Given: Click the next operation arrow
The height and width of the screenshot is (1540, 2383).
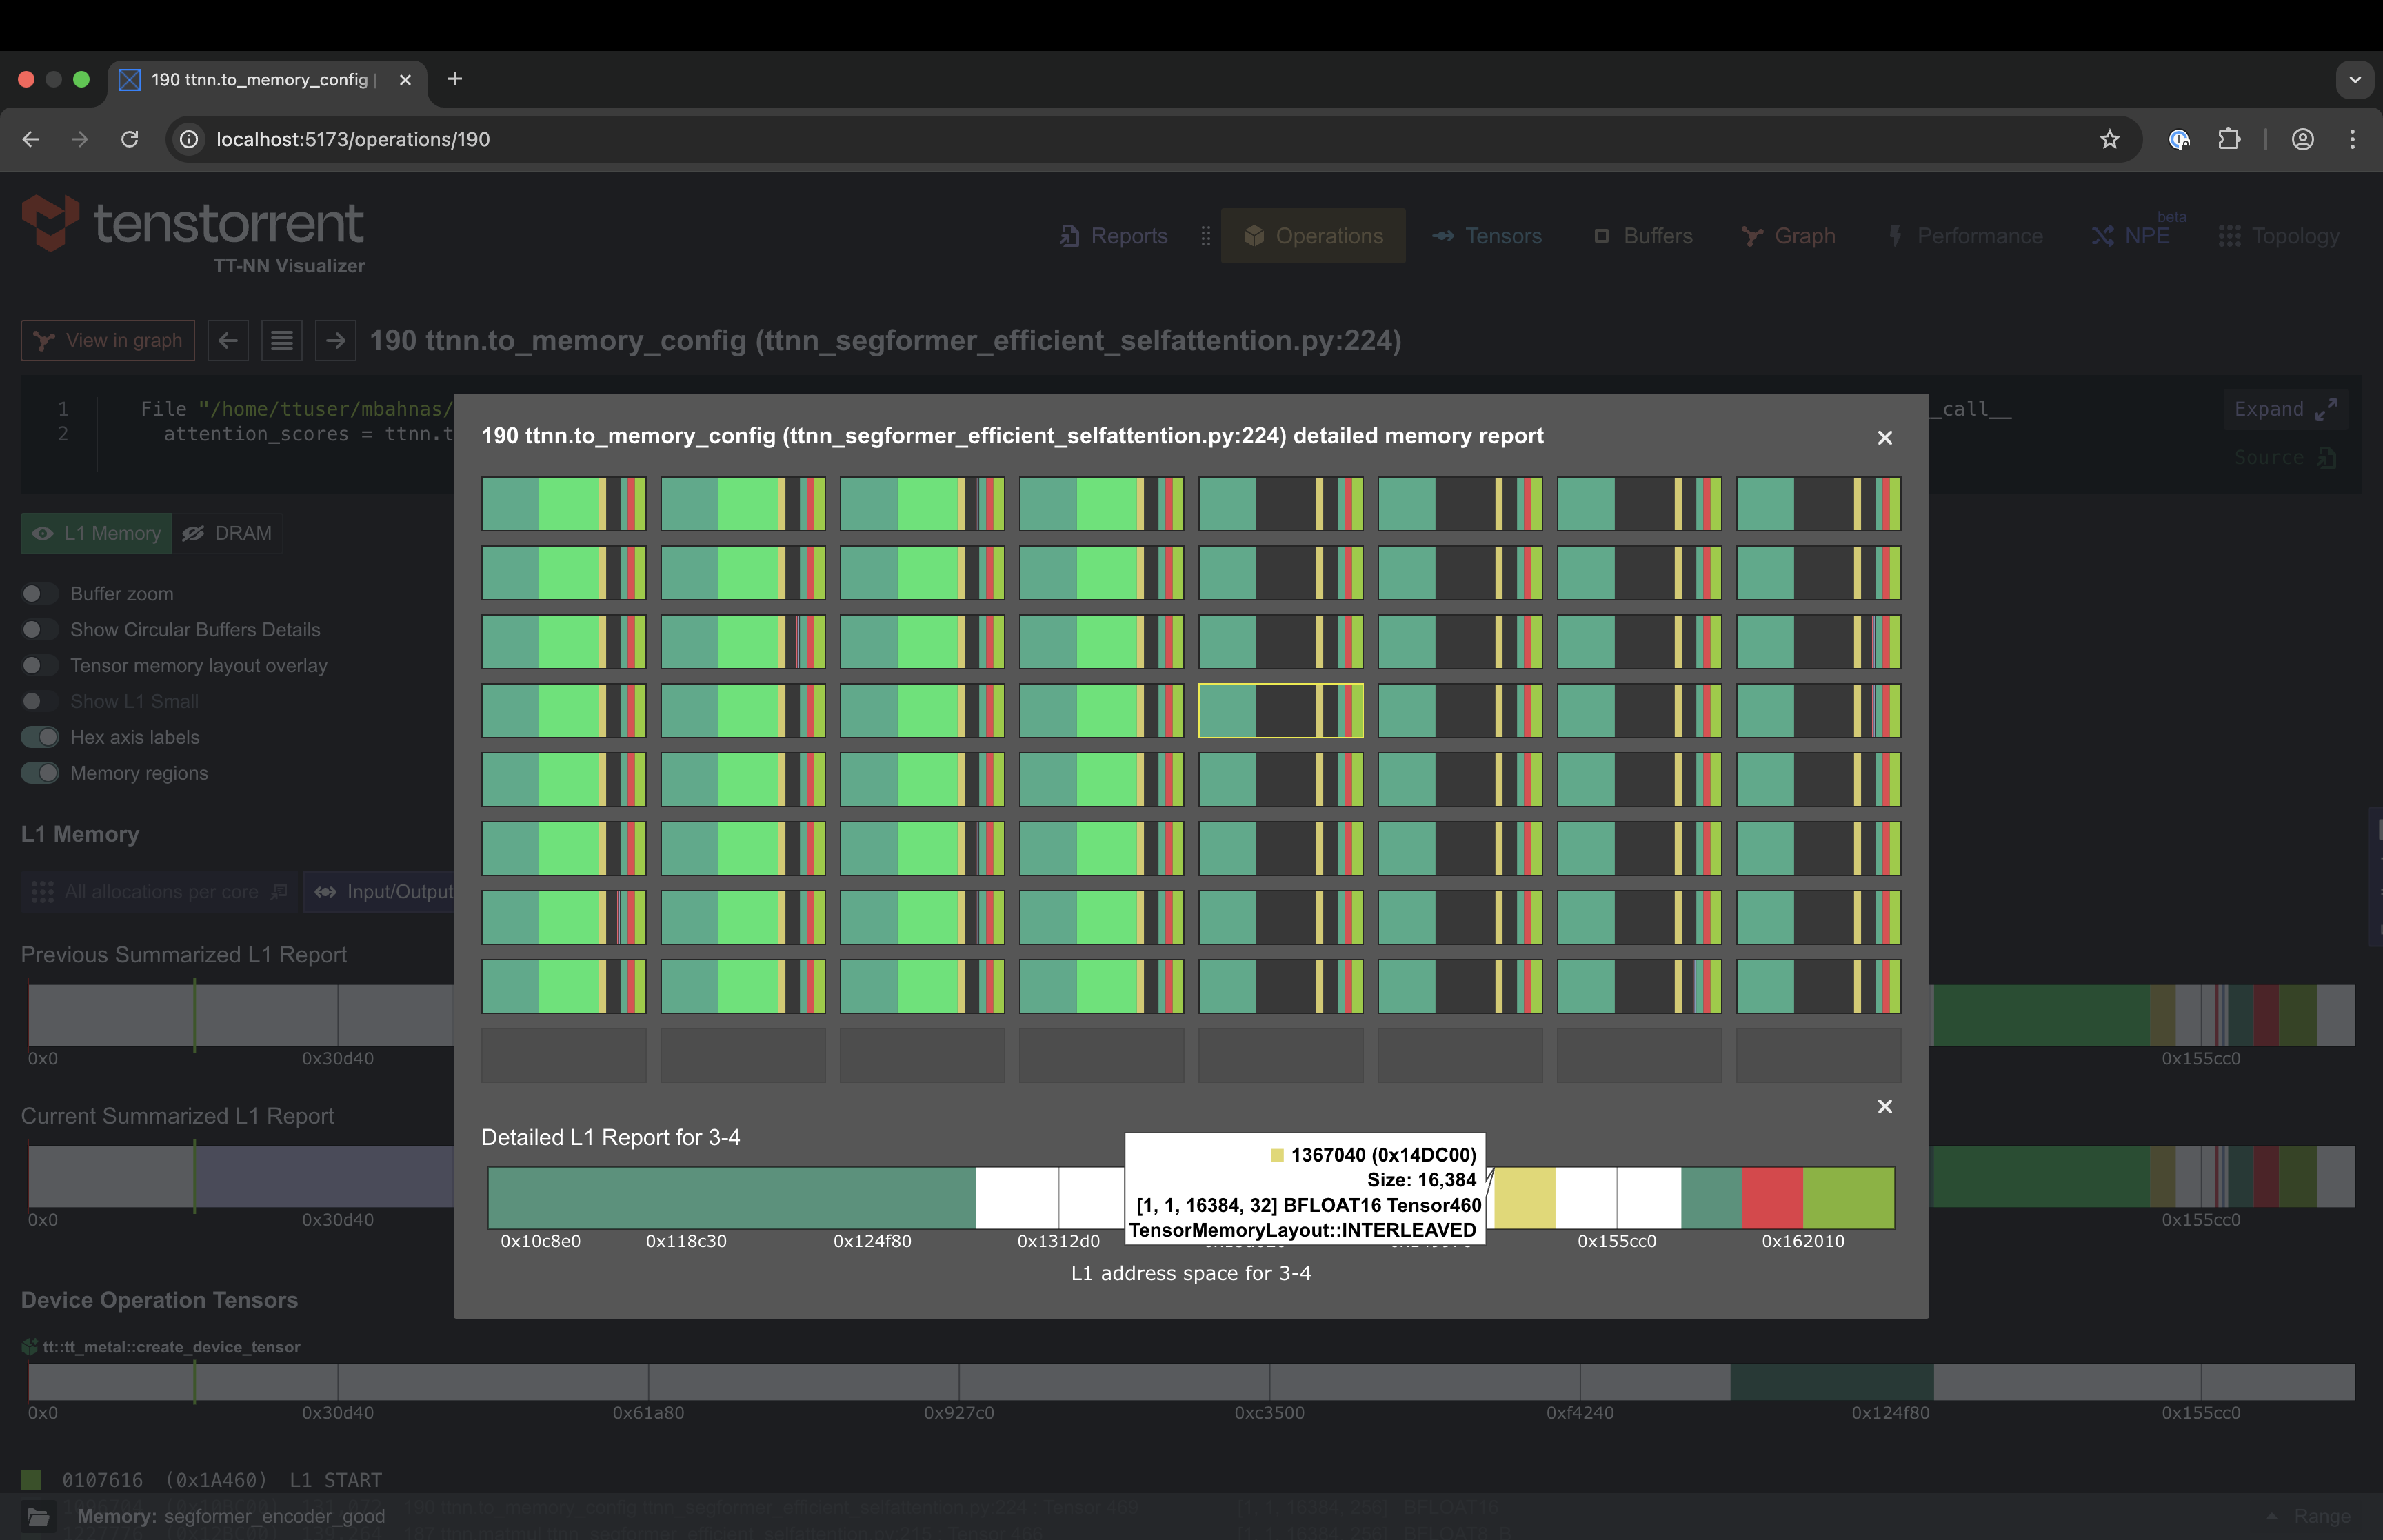Looking at the screenshot, I should click(336, 340).
